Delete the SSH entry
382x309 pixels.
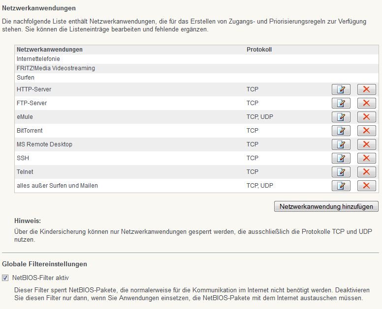(366, 158)
